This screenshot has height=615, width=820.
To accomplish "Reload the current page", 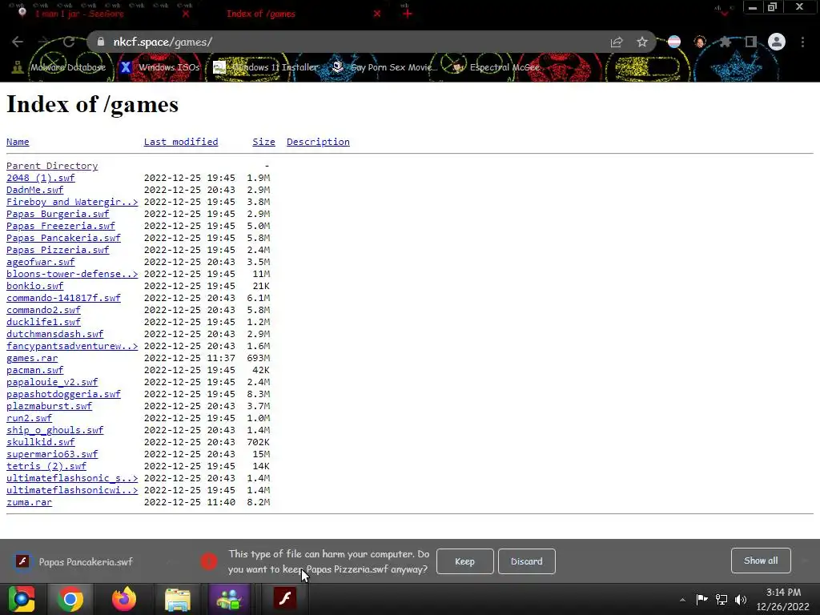I will 69,42.
